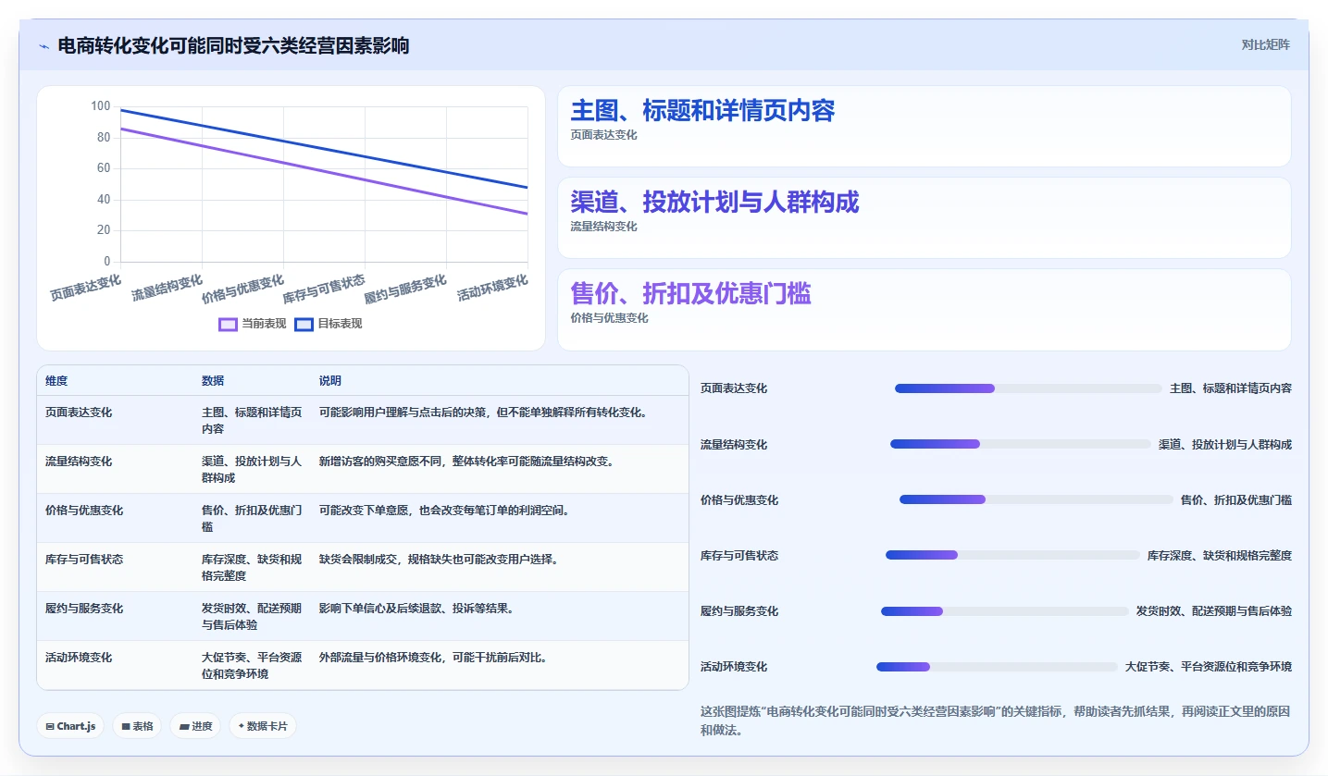Click table cell 大促节奏、平台资源位和竞争环境
The image size is (1328, 776).
pyautogui.click(x=252, y=665)
